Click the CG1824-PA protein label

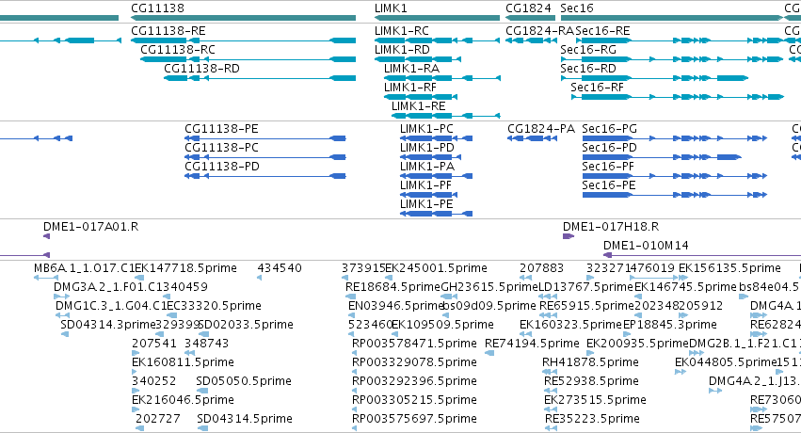tap(541, 129)
